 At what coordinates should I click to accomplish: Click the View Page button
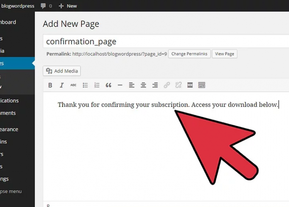(224, 54)
